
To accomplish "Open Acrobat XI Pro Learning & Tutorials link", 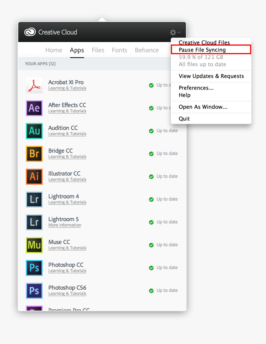I will (x=67, y=88).
